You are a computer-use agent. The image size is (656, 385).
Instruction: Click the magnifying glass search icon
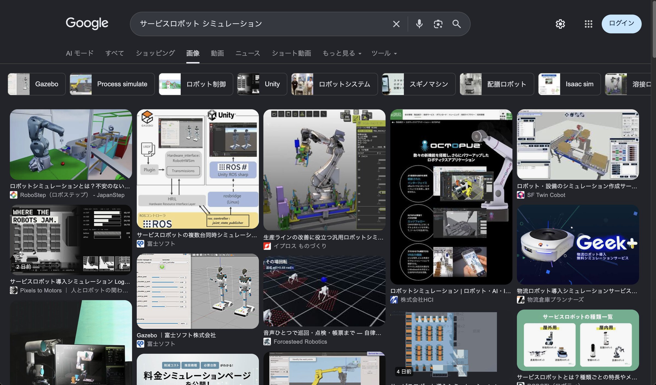(456, 24)
